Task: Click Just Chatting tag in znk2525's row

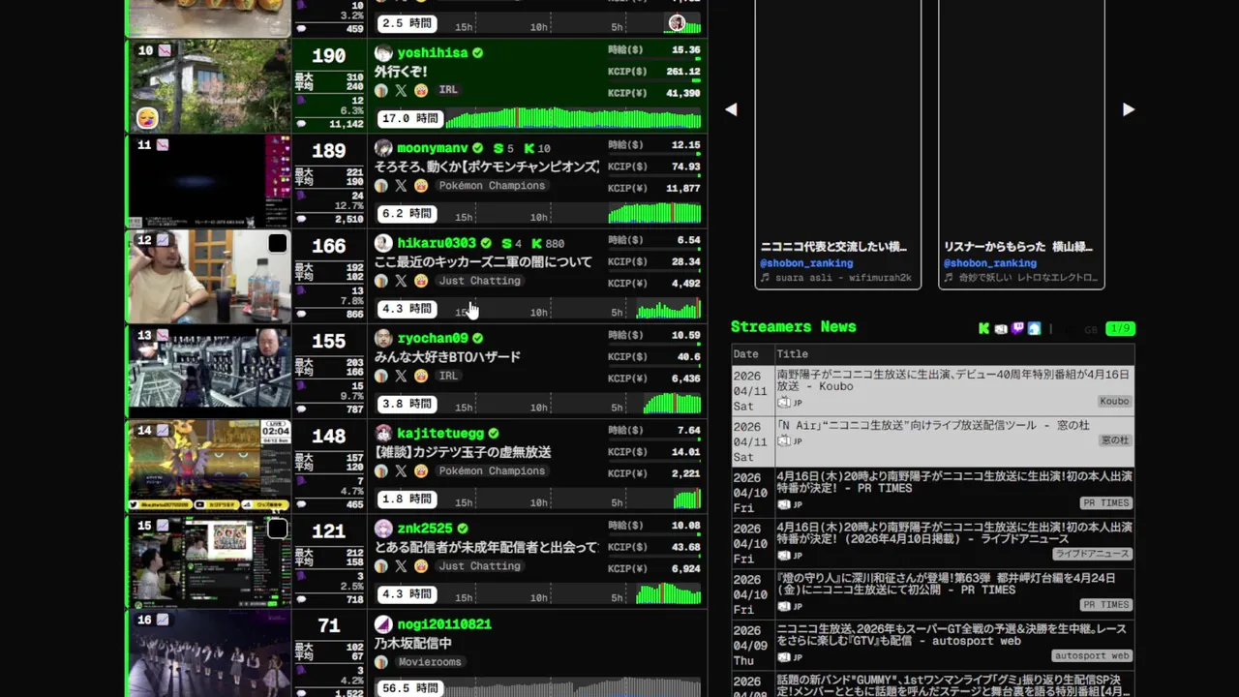Action: click(480, 566)
